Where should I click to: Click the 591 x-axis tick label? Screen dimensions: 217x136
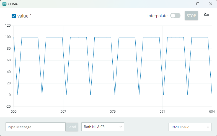(162, 112)
